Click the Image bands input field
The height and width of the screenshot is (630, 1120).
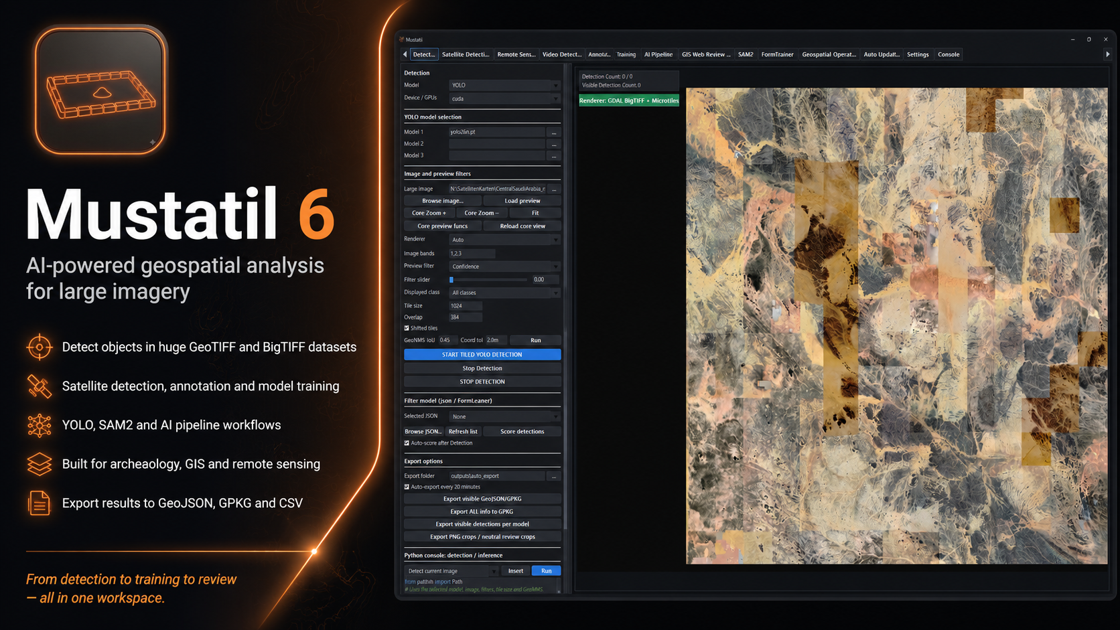(472, 254)
